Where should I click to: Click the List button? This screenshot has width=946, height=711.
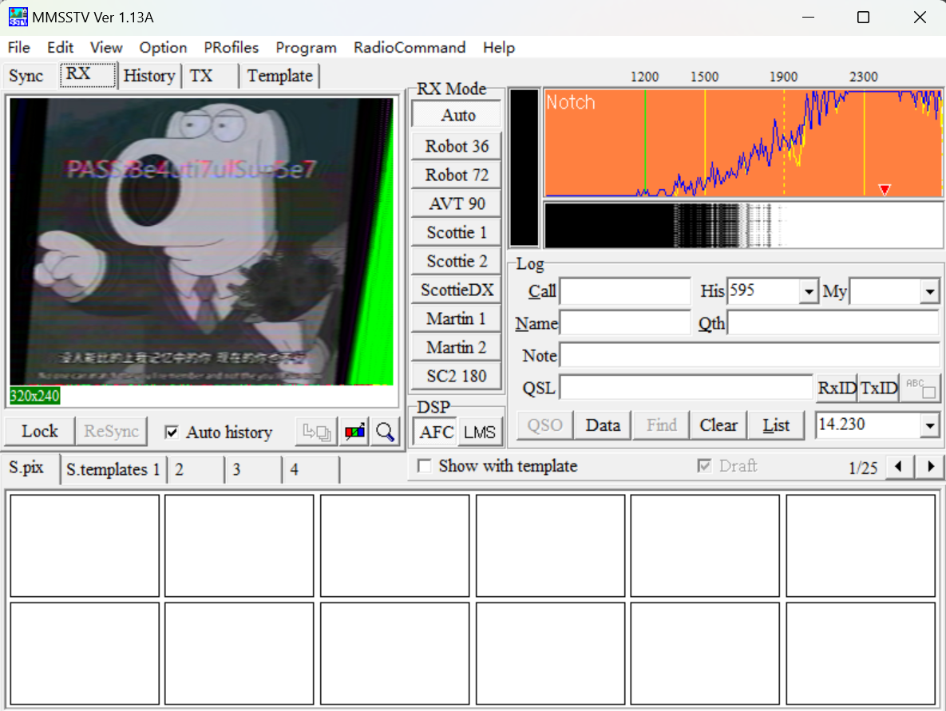pos(776,425)
